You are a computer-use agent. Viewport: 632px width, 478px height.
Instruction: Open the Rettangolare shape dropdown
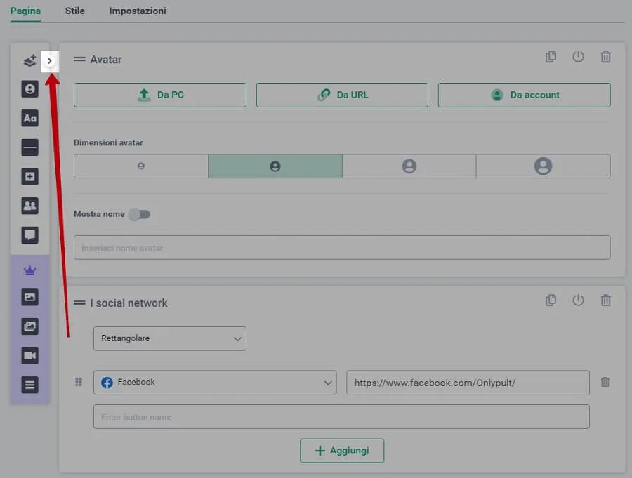pyautogui.click(x=169, y=338)
